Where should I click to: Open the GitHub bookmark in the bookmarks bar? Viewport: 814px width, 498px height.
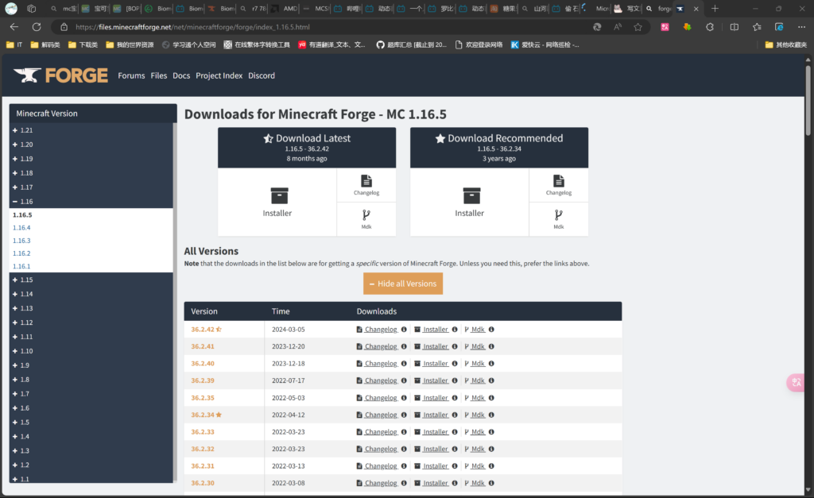point(411,44)
